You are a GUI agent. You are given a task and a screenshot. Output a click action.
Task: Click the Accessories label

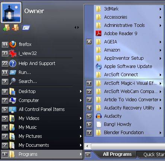(116, 17)
